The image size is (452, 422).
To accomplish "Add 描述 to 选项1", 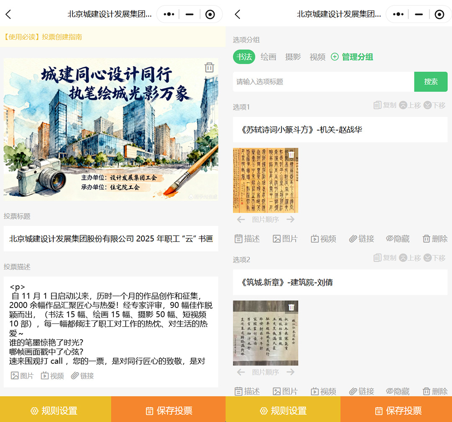I will tap(247, 239).
